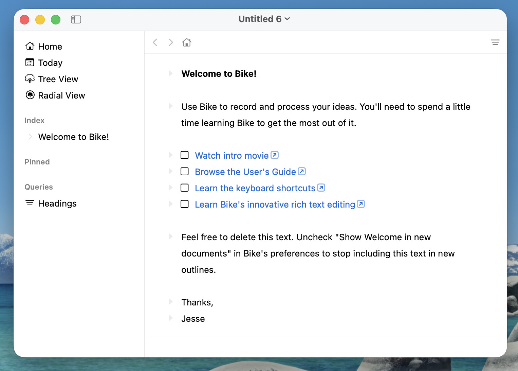
Task: Open Tree View in the sidebar
Action: (x=58, y=79)
